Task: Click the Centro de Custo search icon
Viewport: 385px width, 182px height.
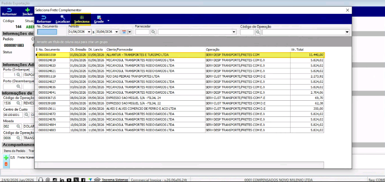Action: (27, 115)
